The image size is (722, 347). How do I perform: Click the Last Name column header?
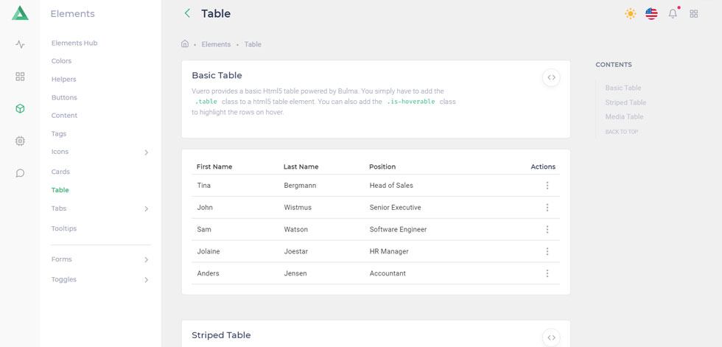(301, 167)
